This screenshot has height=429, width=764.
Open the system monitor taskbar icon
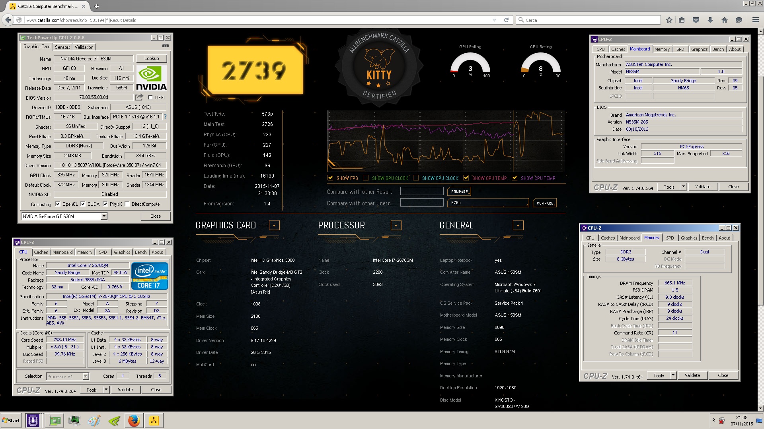[x=74, y=420]
